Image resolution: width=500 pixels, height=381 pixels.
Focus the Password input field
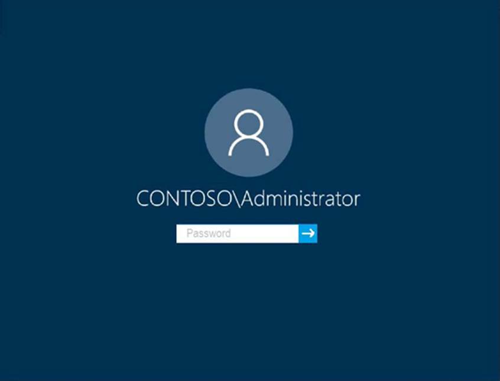pos(238,234)
